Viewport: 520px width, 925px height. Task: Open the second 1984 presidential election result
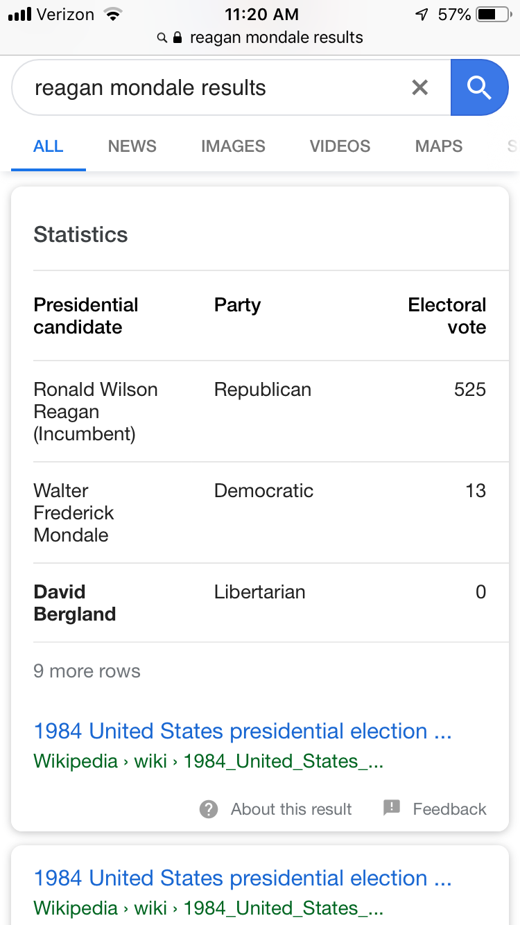[x=243, y=879]
